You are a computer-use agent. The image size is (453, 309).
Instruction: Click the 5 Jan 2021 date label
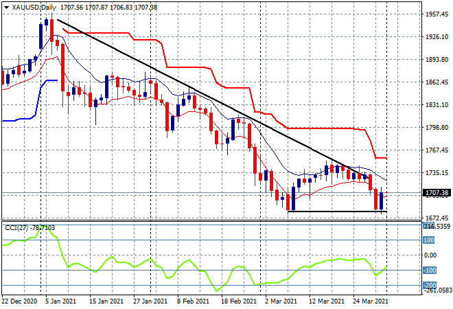click(x=60, y=301)
